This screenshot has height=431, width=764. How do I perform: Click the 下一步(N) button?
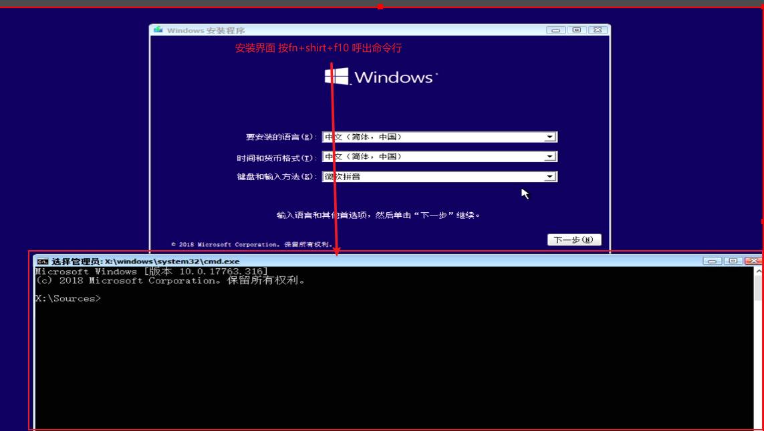(x=574, y=240)
